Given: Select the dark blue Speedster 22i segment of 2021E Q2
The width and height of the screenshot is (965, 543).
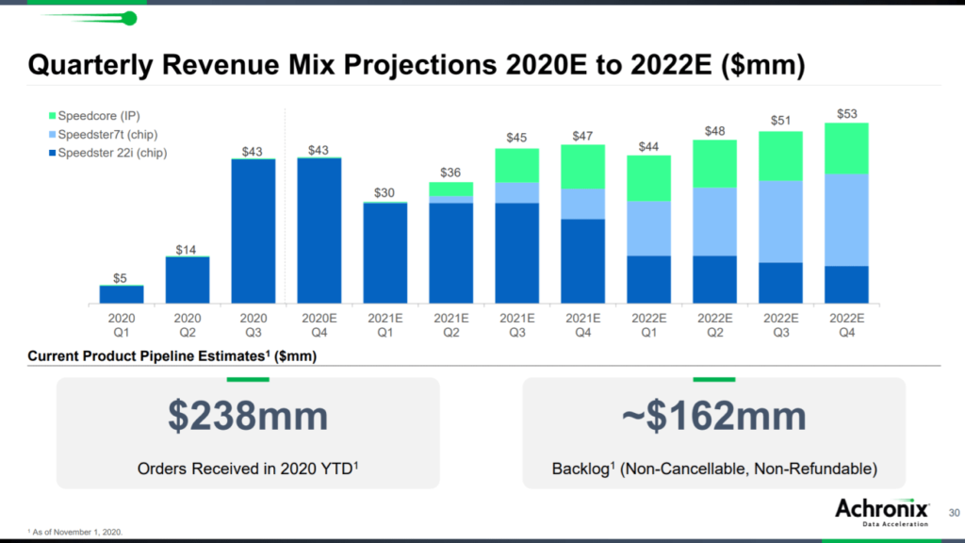Looking at the screenshot, I should click(x=451, y=254).
